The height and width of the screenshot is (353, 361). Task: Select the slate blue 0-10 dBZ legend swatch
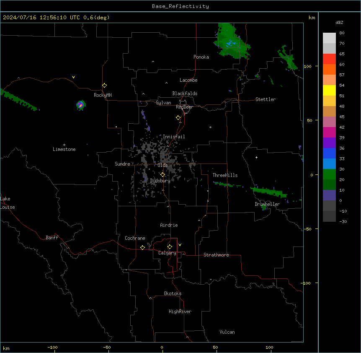pos(329,195)
